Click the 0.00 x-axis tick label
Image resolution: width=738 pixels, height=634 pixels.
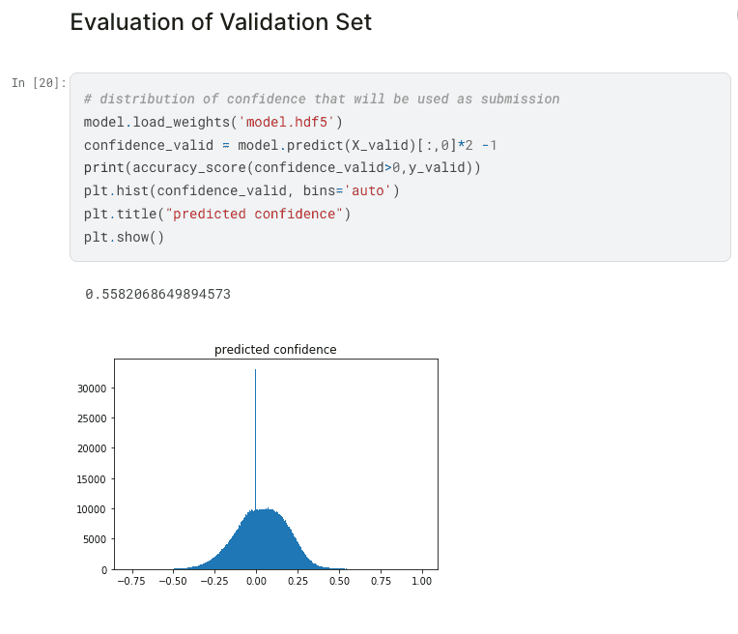pos(256,581)
